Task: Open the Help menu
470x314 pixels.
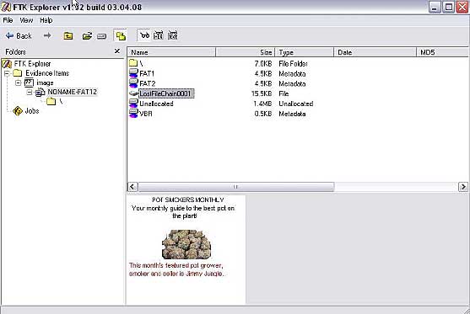Action: (x=46, y=20)
